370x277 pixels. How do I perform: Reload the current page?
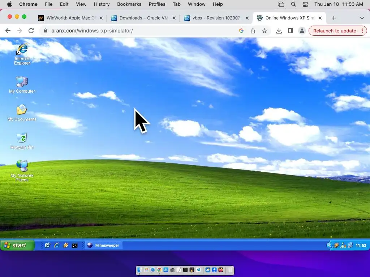pyautogui.click(x=31, y=31)
